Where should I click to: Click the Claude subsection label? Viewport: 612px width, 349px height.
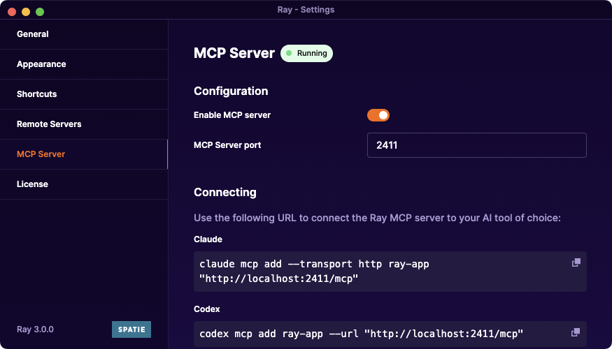coord(208,239)
